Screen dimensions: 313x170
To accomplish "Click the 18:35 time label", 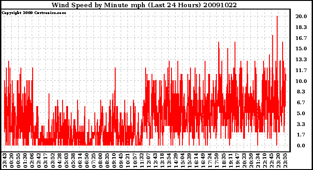I will pyautogui.click(x=223, y=160).
